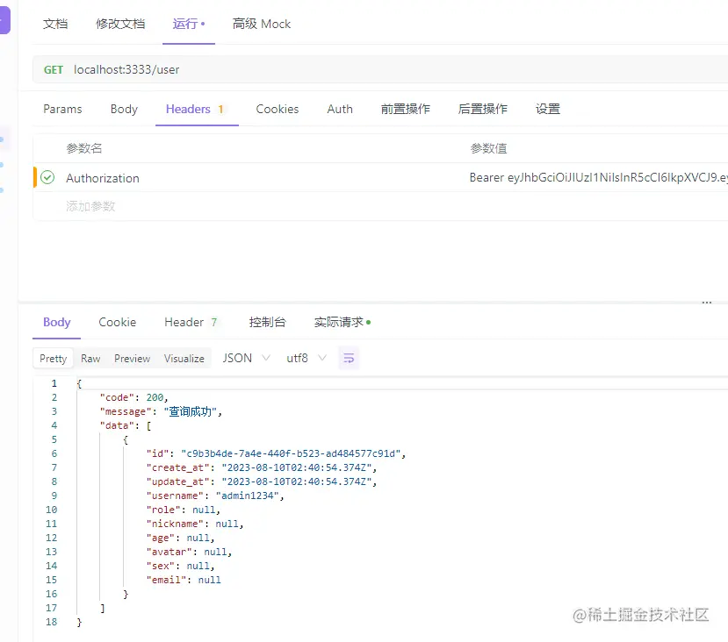Switch to Preview response view
Screen dimensions: 728x642
coord(133,359)
